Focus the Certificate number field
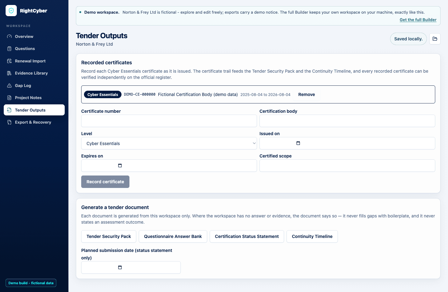The width and height of the screenshot is (448, 292). (x=169, y=121)
